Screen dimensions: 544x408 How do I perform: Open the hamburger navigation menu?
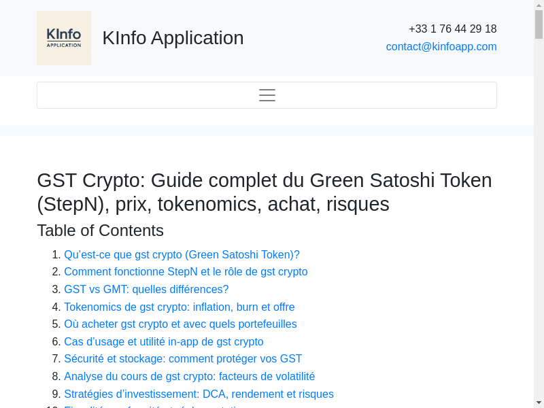click(267, 95)
